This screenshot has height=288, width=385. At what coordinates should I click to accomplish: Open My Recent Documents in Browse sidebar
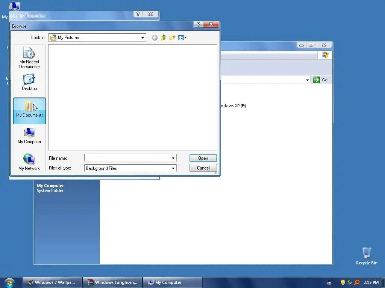29,58
